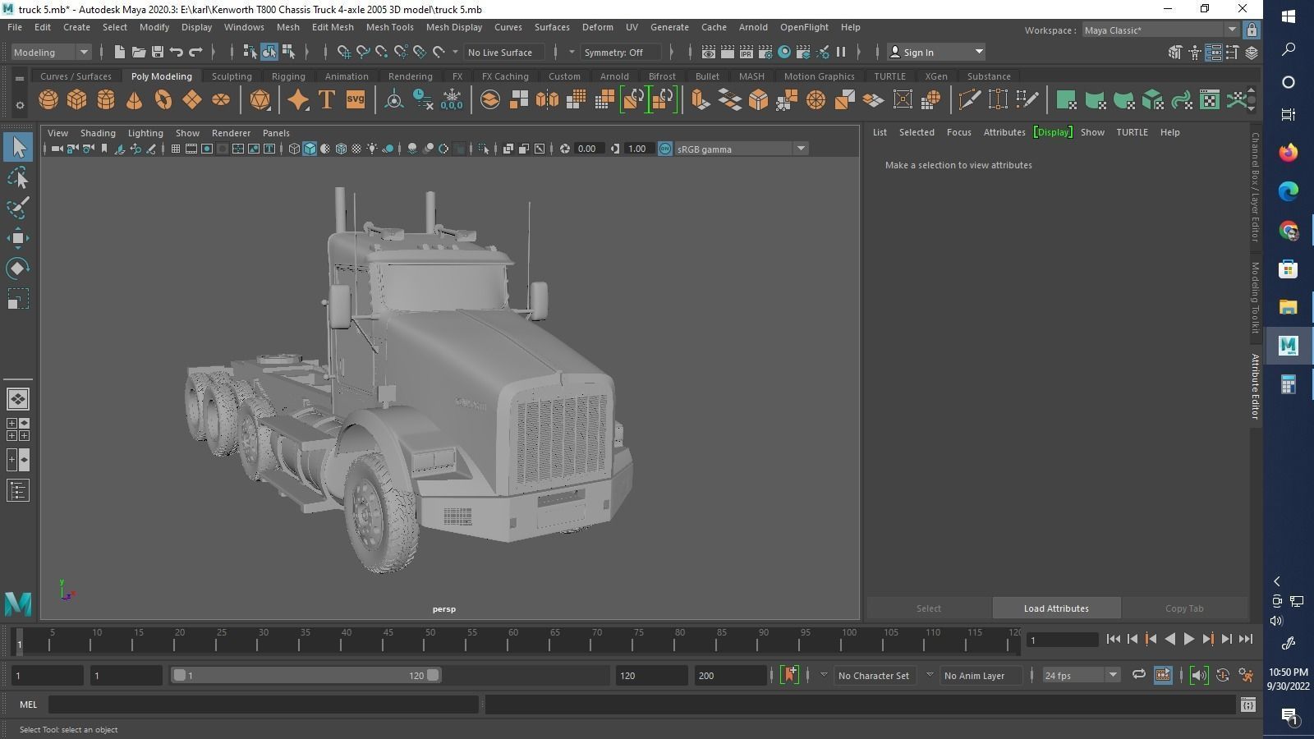Create a polygon cube from the shelf
This screenshot has height=739, width=1314.
click(x=76, y=100)
